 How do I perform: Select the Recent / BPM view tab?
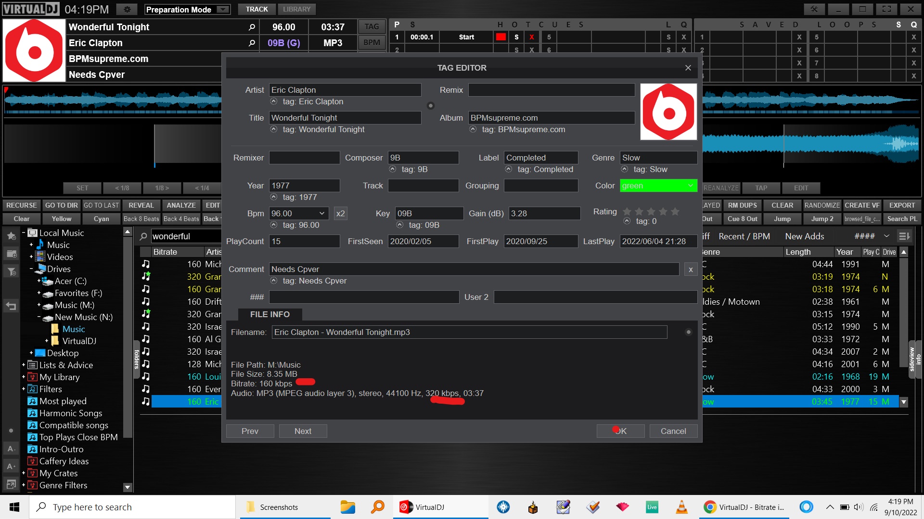click(744, 236)
